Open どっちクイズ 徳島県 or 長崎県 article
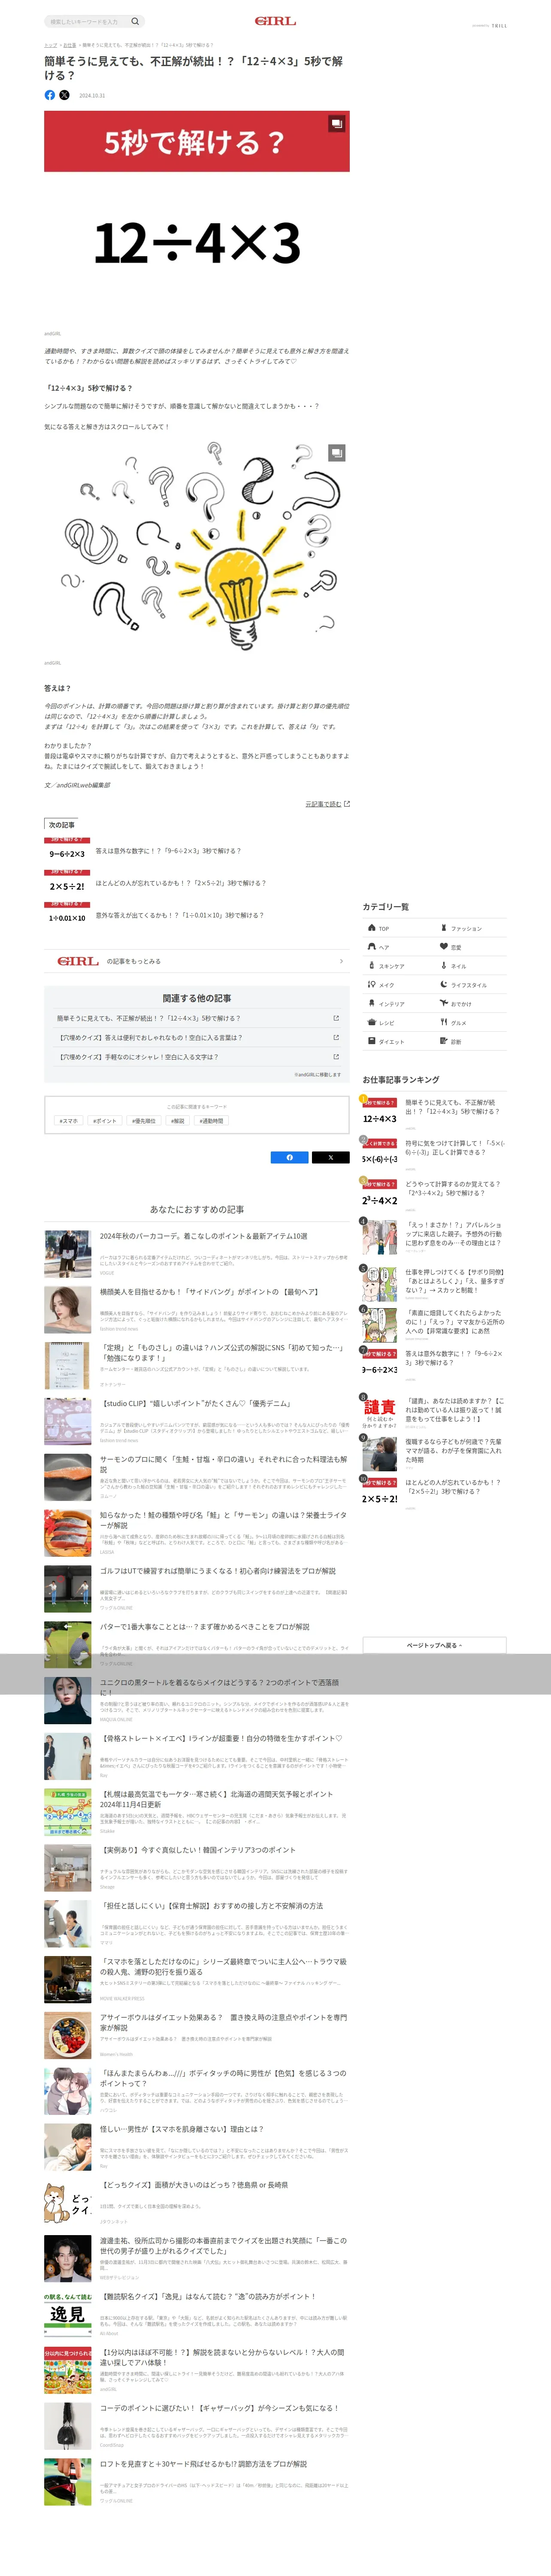 [196, 2203]
